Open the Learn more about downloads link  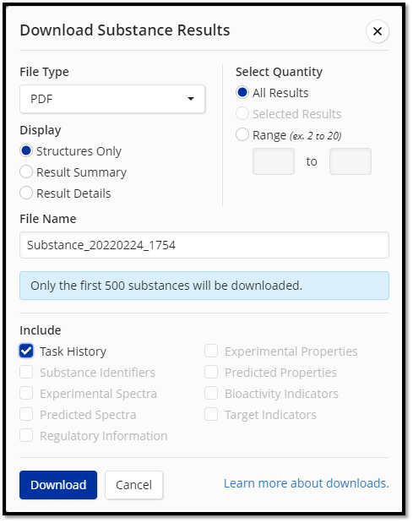[x=307, y=483]
